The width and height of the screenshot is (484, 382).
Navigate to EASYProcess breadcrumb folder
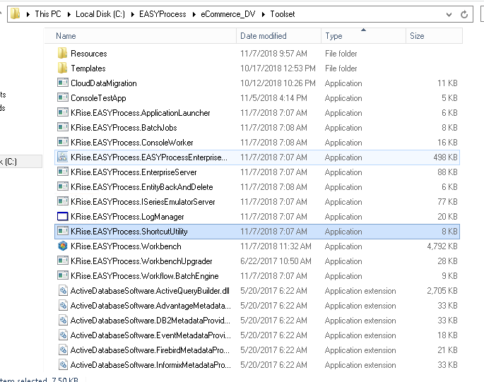click(x=163, y=14)
